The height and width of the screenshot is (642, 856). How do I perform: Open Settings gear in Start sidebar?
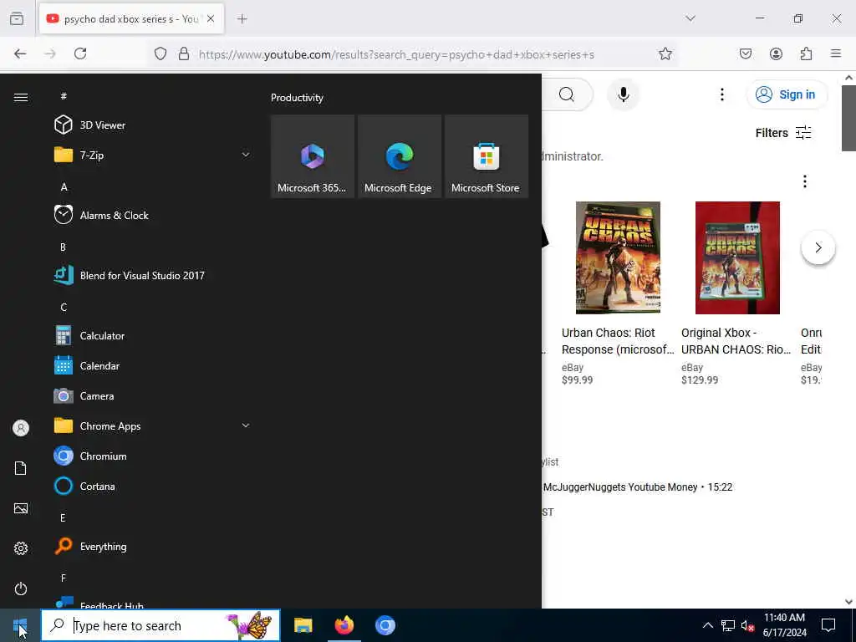coord(21,548)
